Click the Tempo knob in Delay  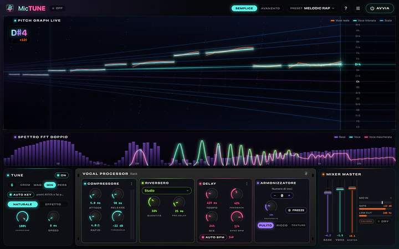(212, 194)
